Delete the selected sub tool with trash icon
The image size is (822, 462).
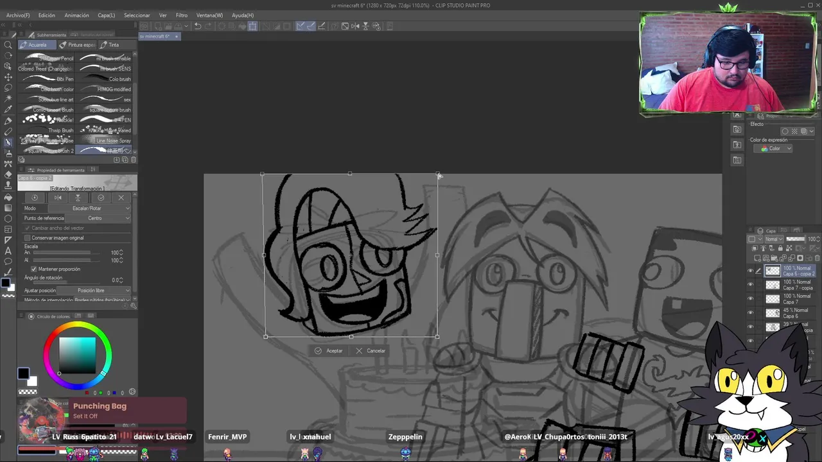pos(133,160)
